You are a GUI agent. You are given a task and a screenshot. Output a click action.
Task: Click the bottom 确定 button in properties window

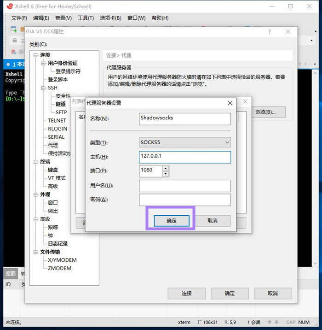click(230, 294)
